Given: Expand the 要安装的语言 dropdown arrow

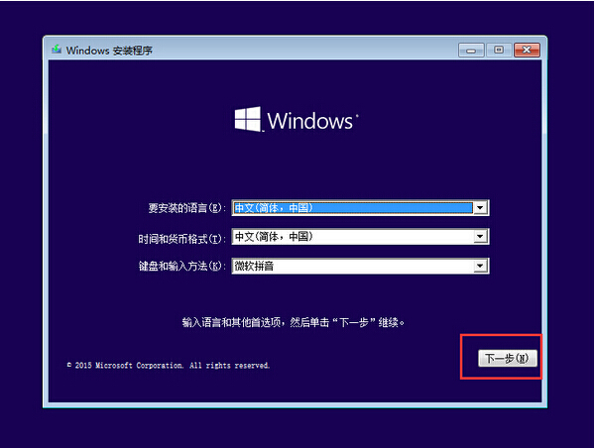Looking at the screenshot, I should coord(481,208).
